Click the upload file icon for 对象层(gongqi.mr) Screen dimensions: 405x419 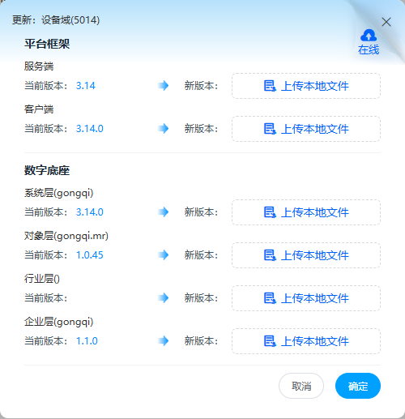(270, 255)
